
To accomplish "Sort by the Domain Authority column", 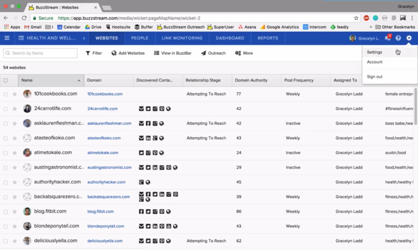I will pos(256,80).
